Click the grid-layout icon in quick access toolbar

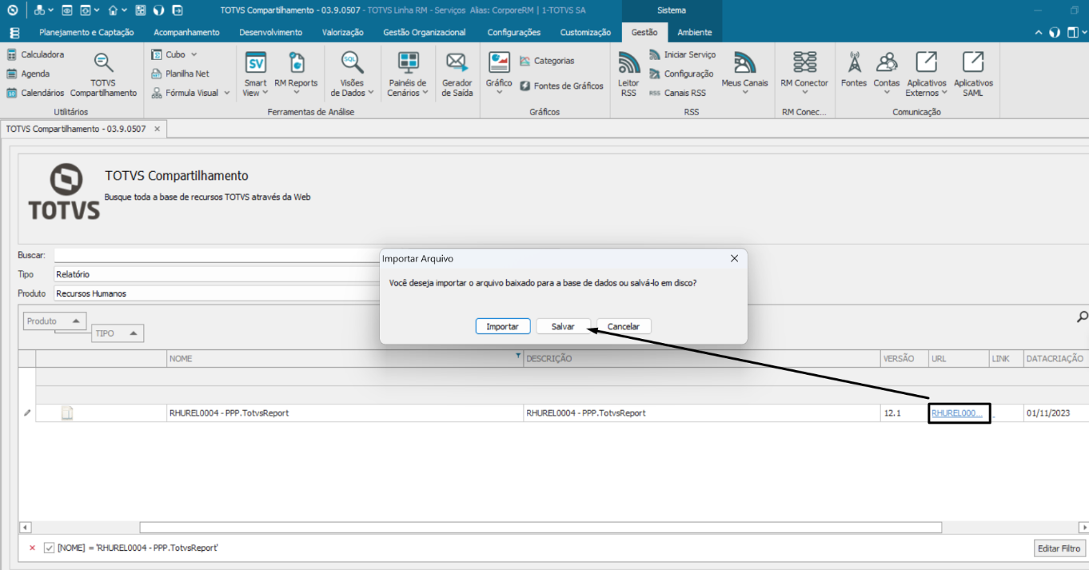pos(142,10)
